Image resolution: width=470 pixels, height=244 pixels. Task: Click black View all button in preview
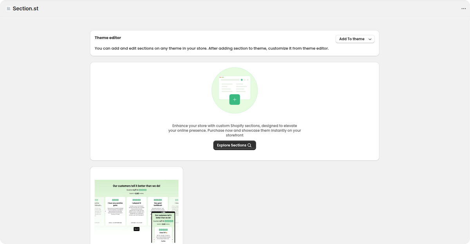(x=136, y=229)
